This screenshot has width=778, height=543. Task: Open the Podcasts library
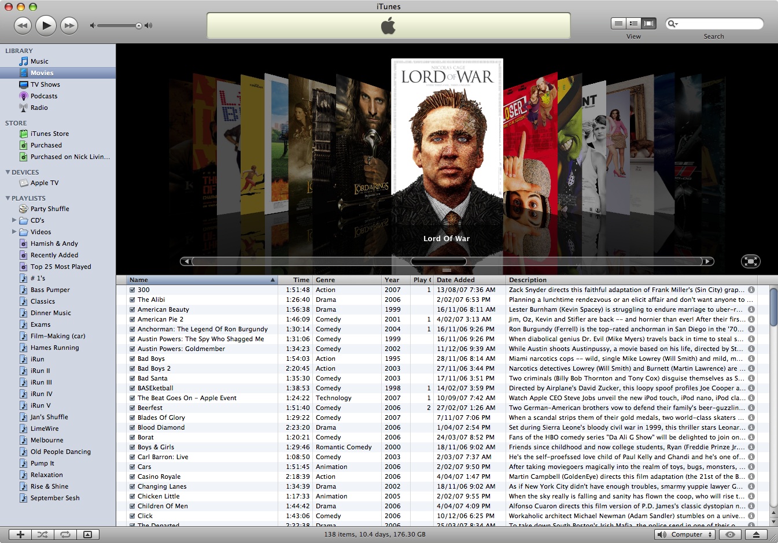[44, 96]
